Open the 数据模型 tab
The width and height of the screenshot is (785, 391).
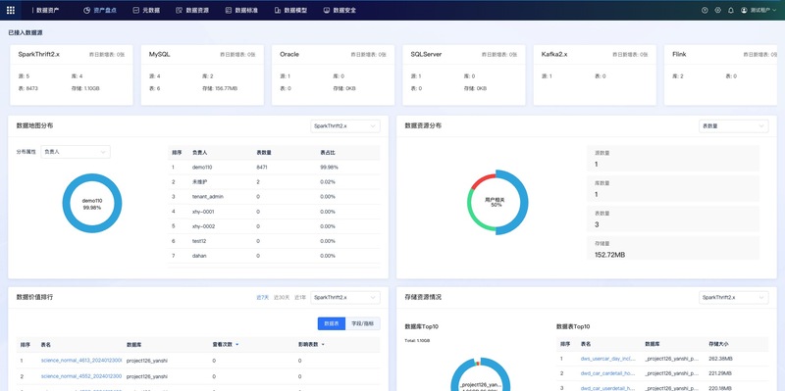click(290, 10)
